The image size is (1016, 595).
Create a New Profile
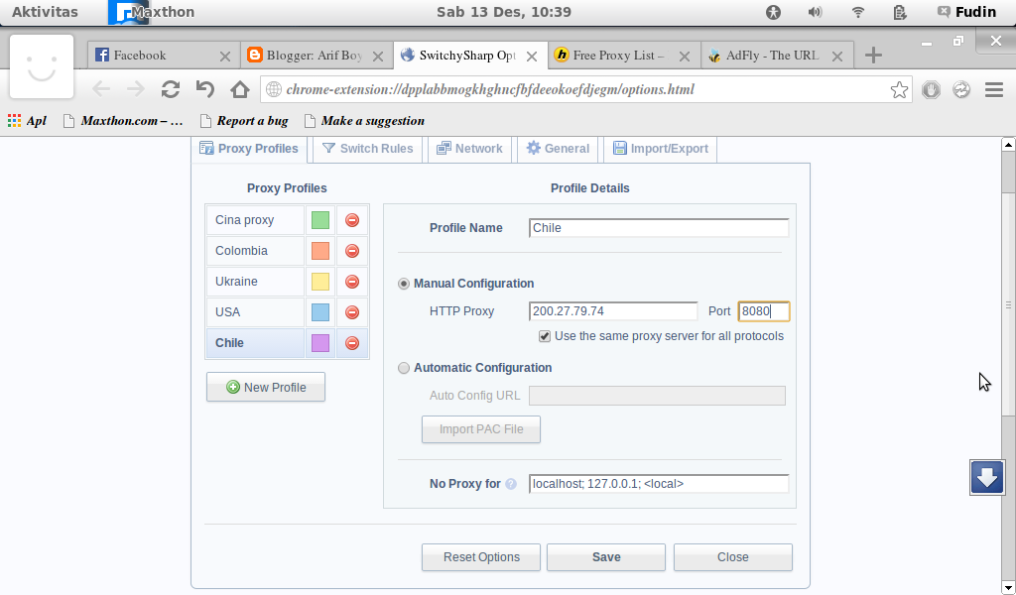click(x=266, y=387)
